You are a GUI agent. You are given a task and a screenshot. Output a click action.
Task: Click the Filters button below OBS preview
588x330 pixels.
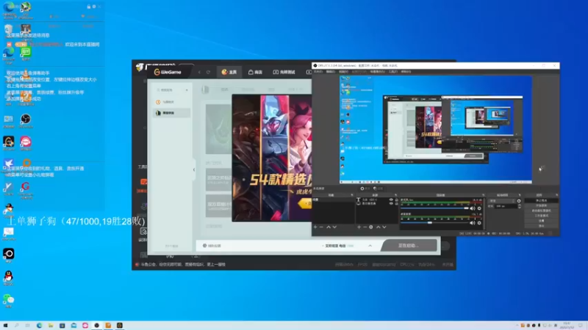click(x=378, y=188)
